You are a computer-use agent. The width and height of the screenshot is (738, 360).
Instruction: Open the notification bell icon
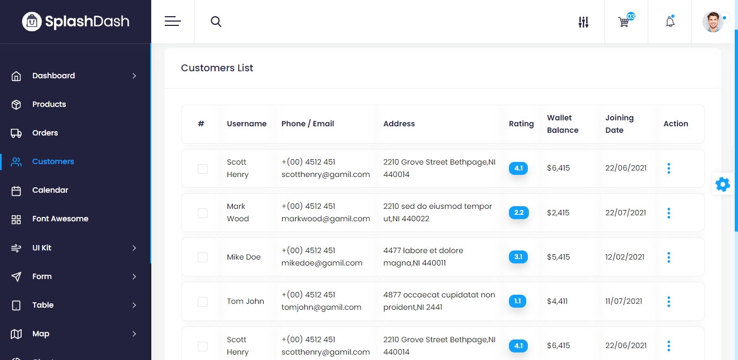pyautogui.click(x=670, y=22)
